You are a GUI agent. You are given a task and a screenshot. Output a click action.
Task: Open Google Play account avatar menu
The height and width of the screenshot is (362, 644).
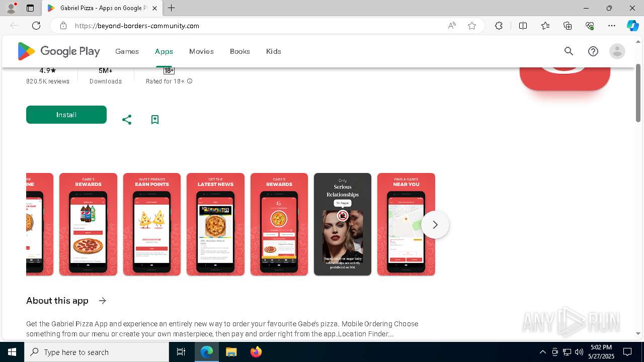point(617,51)
